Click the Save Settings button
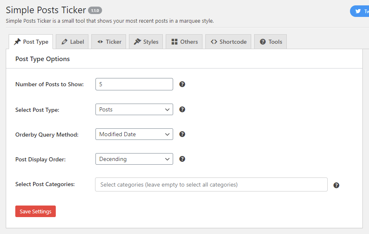This screenshot has width=369, height=234. [36, 211]
